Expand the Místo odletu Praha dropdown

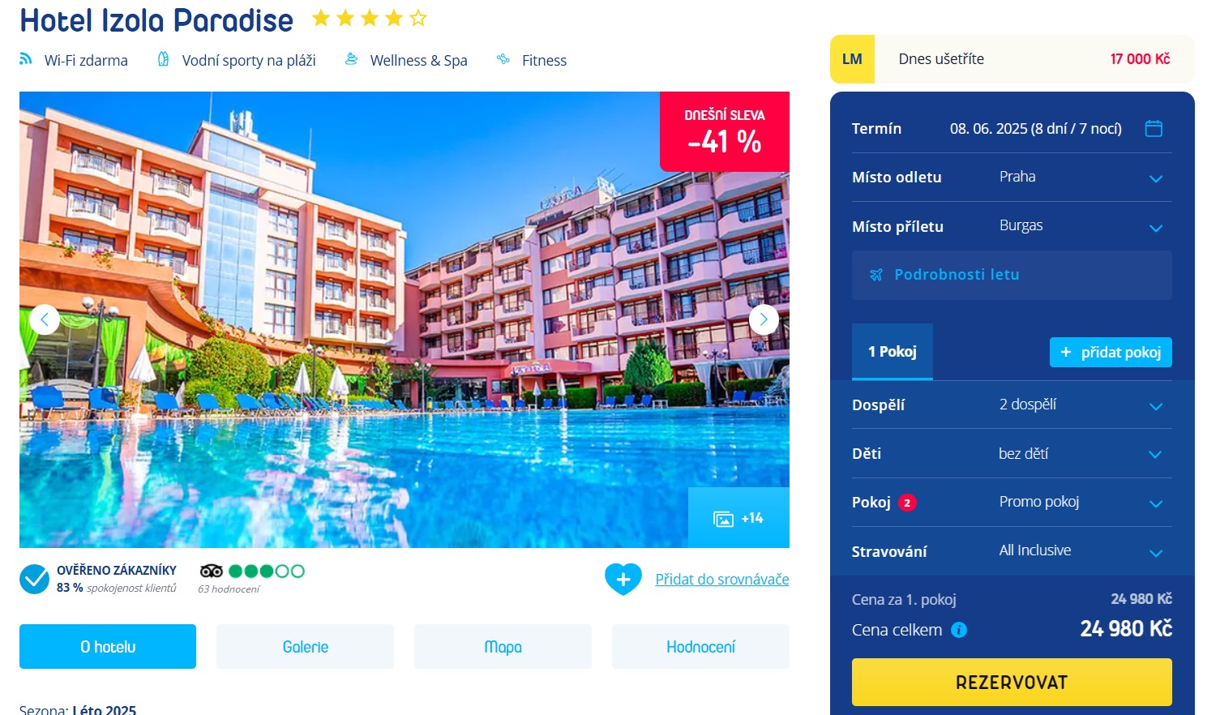pos(1012,178)
